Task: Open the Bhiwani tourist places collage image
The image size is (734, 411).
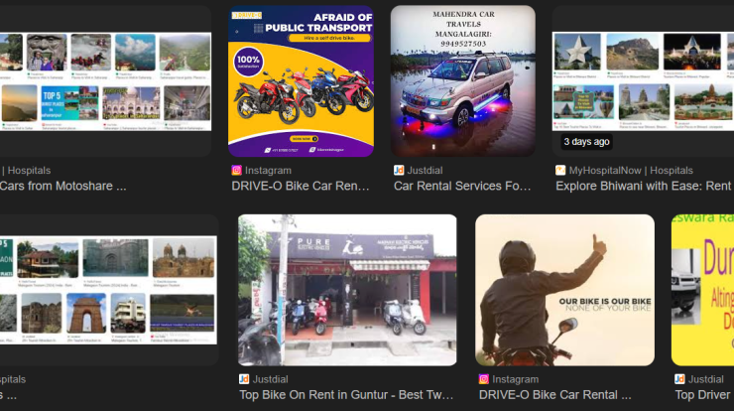Action: pyautogui.click(x=643, y=81)
